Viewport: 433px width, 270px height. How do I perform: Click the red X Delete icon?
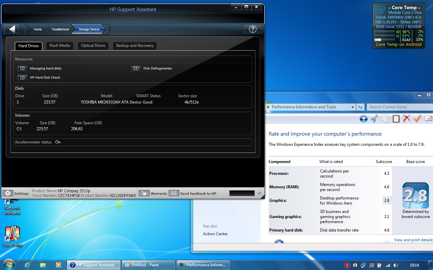coord(407,118)
